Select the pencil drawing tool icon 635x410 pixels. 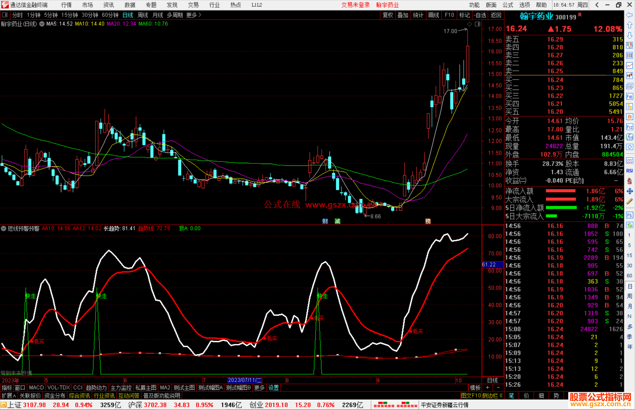(x=629, y=201)
